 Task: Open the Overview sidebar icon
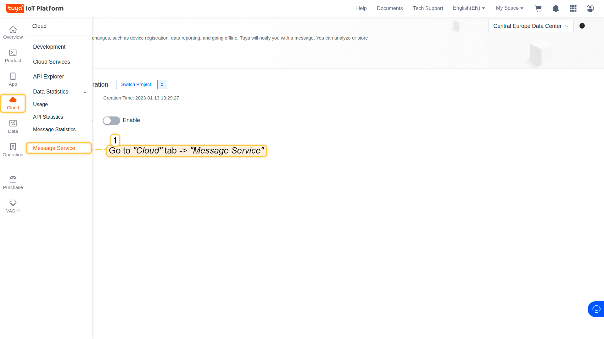(13, 32)
